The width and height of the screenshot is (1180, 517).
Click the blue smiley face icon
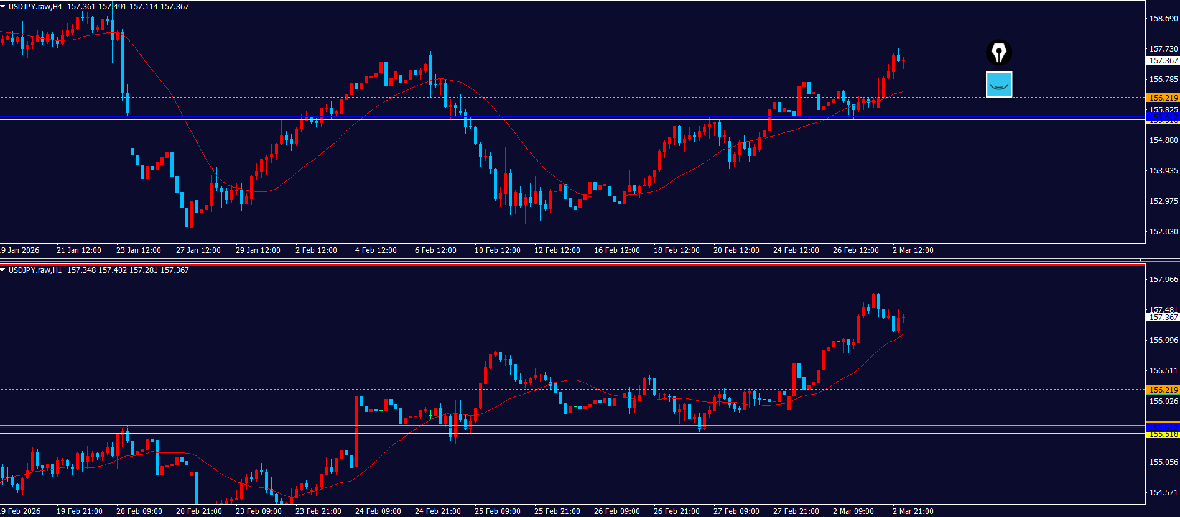(999, 85)
